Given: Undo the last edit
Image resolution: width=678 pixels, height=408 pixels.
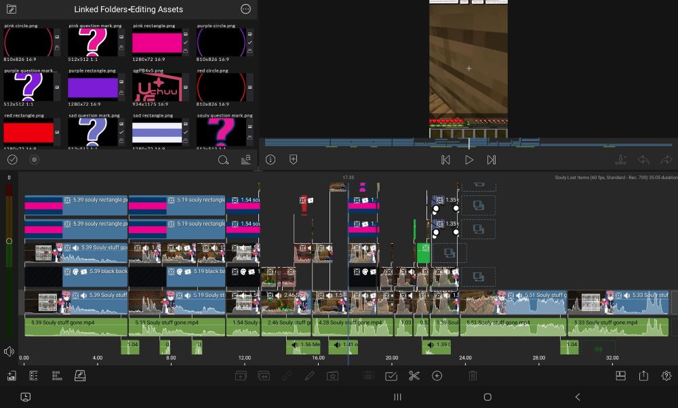Looking at the screenshot, I should pyautogui.click(x=644, y=160).
